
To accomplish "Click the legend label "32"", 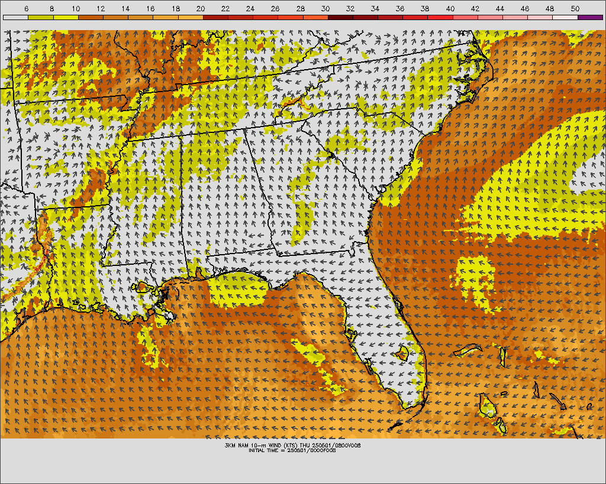I will pyautogui.click(x=350, y=8).
